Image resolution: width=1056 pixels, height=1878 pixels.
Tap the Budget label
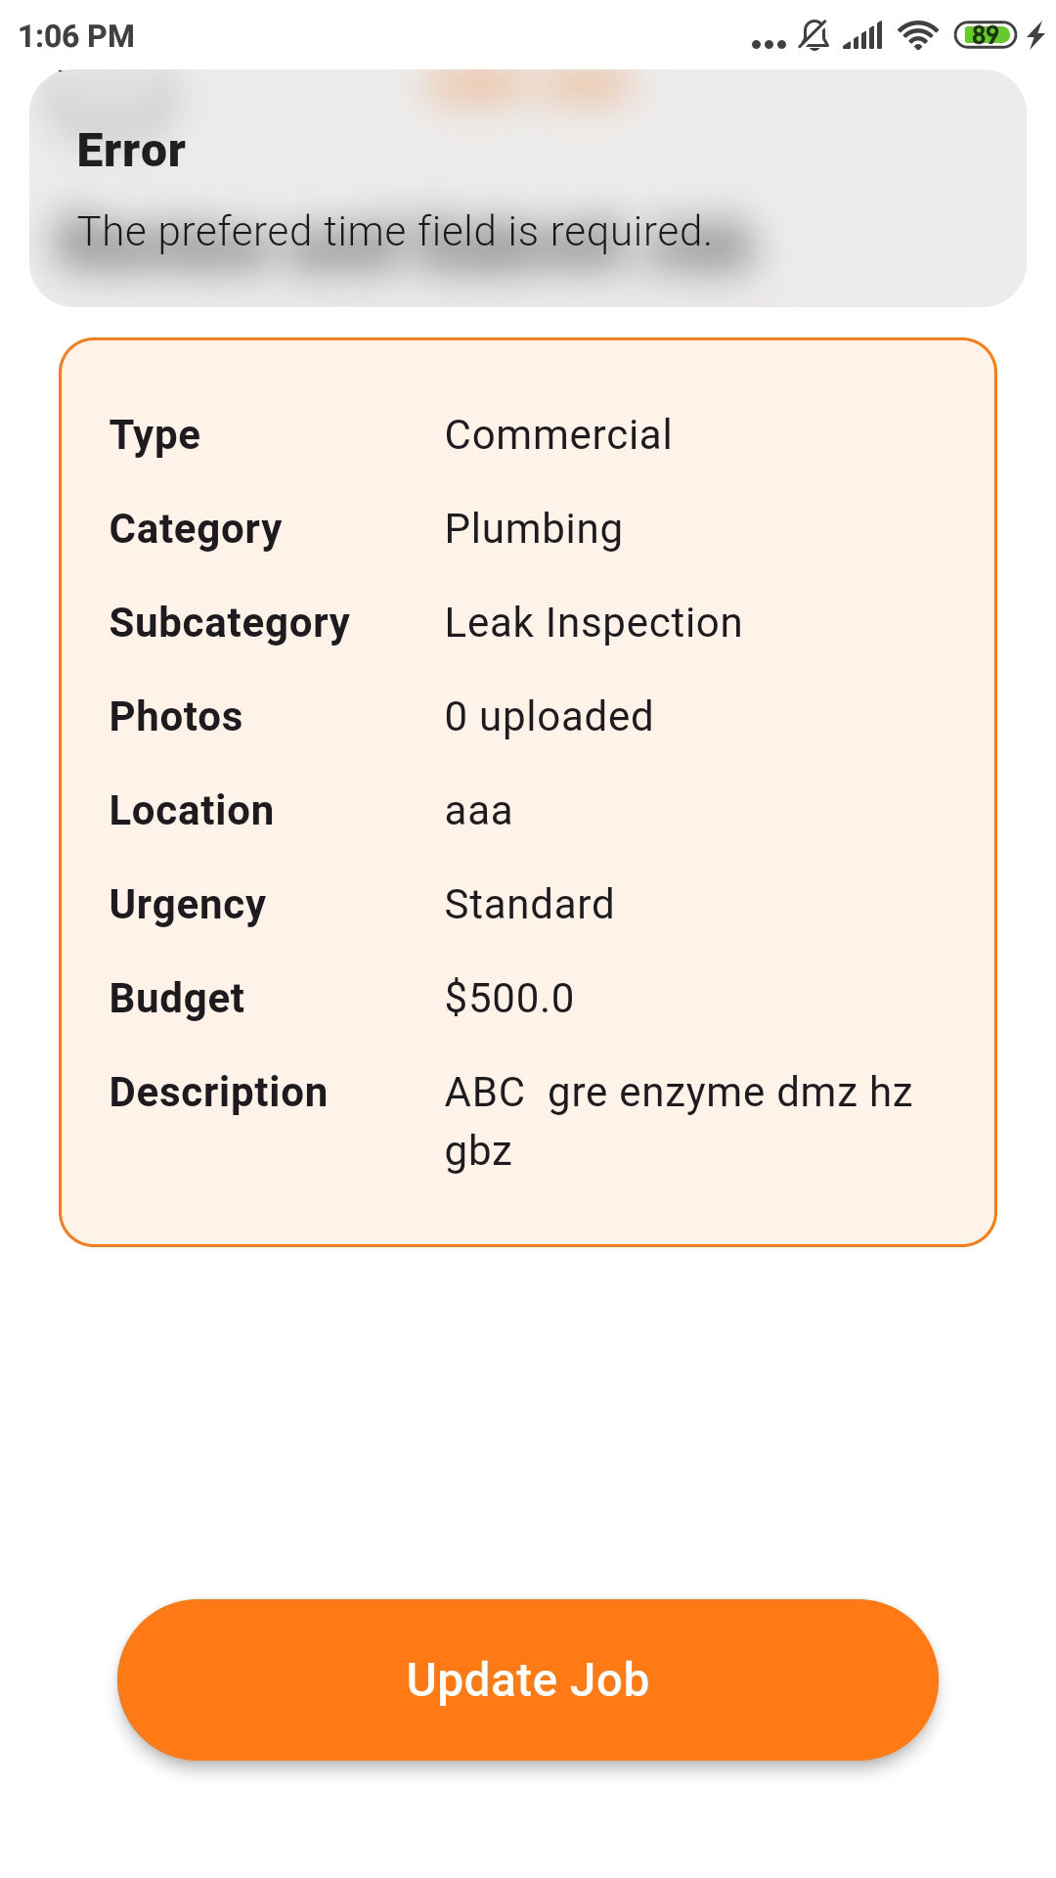tap(177, 1000)
